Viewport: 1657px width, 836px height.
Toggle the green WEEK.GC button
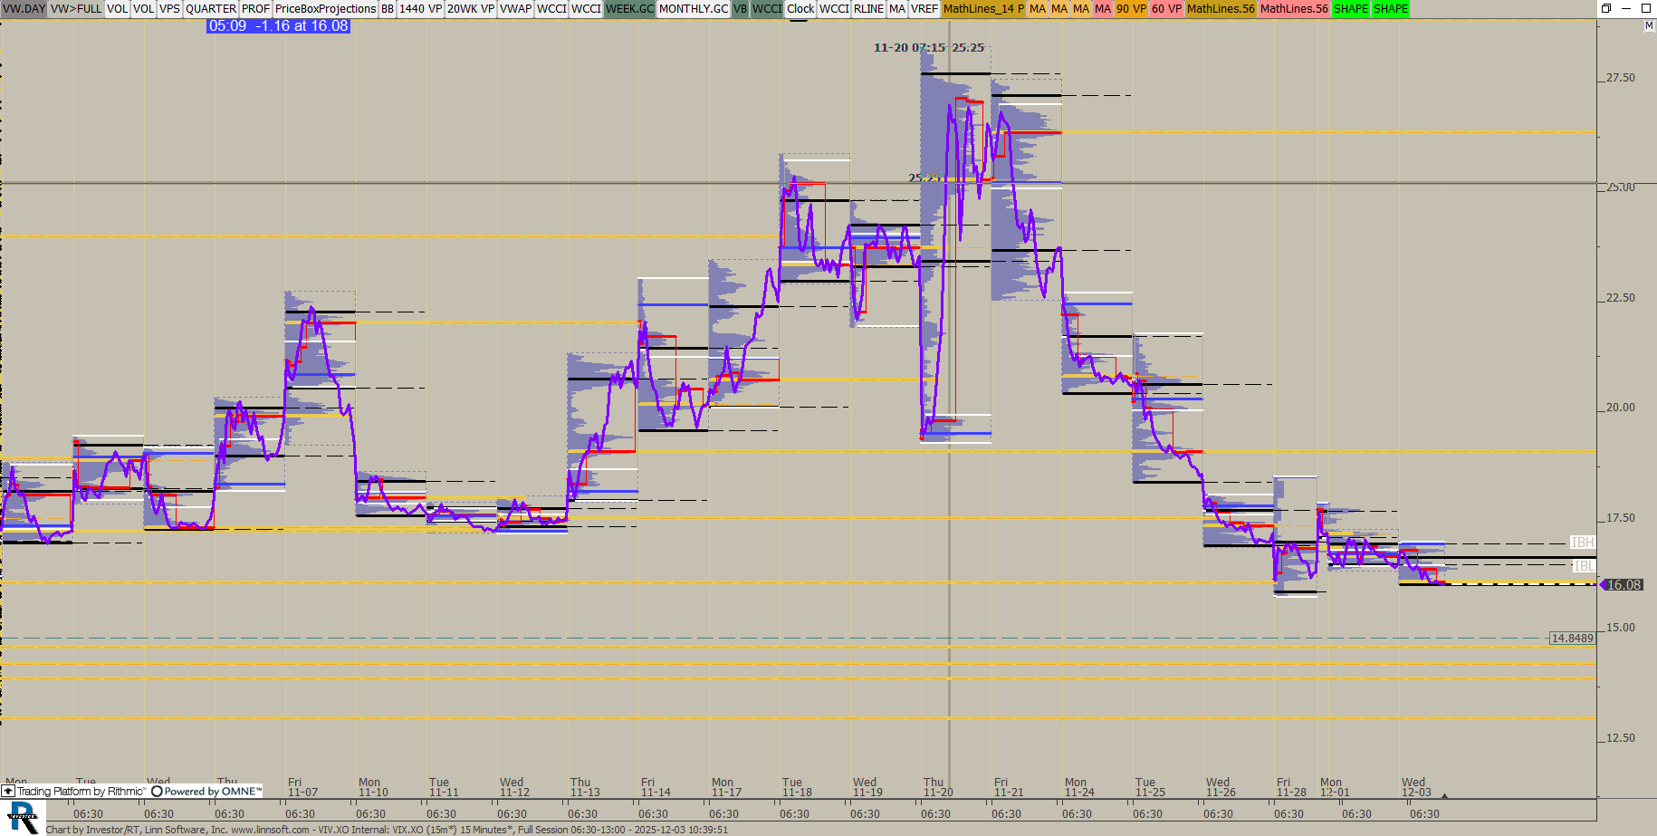tap(629, 9)
